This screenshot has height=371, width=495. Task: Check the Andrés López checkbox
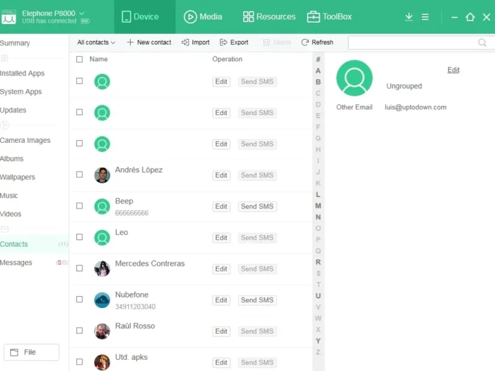(79, 174)
